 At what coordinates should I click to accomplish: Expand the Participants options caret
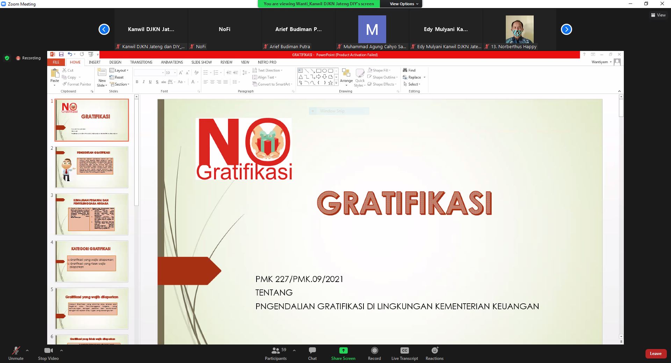pyautogui.click(x=294, y=350)
